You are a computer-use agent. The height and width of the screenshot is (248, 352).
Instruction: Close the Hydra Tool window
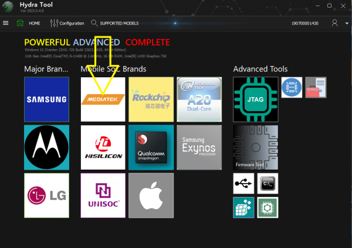343,6
